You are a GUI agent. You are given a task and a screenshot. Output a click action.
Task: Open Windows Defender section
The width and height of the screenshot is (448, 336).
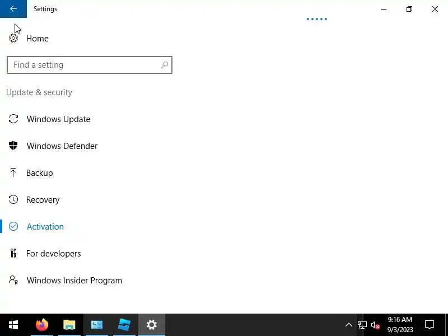(62, 146)
